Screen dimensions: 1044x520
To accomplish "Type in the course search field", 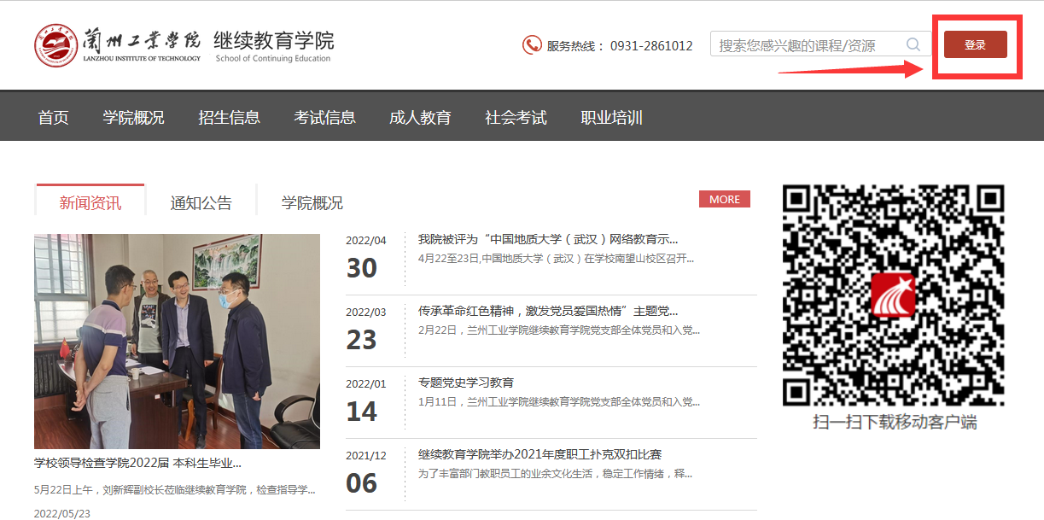I will [807, 45].
